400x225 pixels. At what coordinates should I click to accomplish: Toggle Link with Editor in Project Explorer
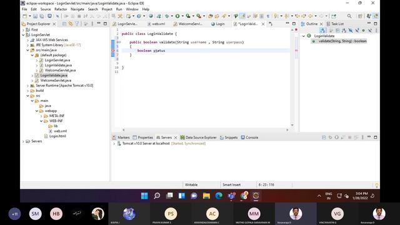(x=71, y=24)
